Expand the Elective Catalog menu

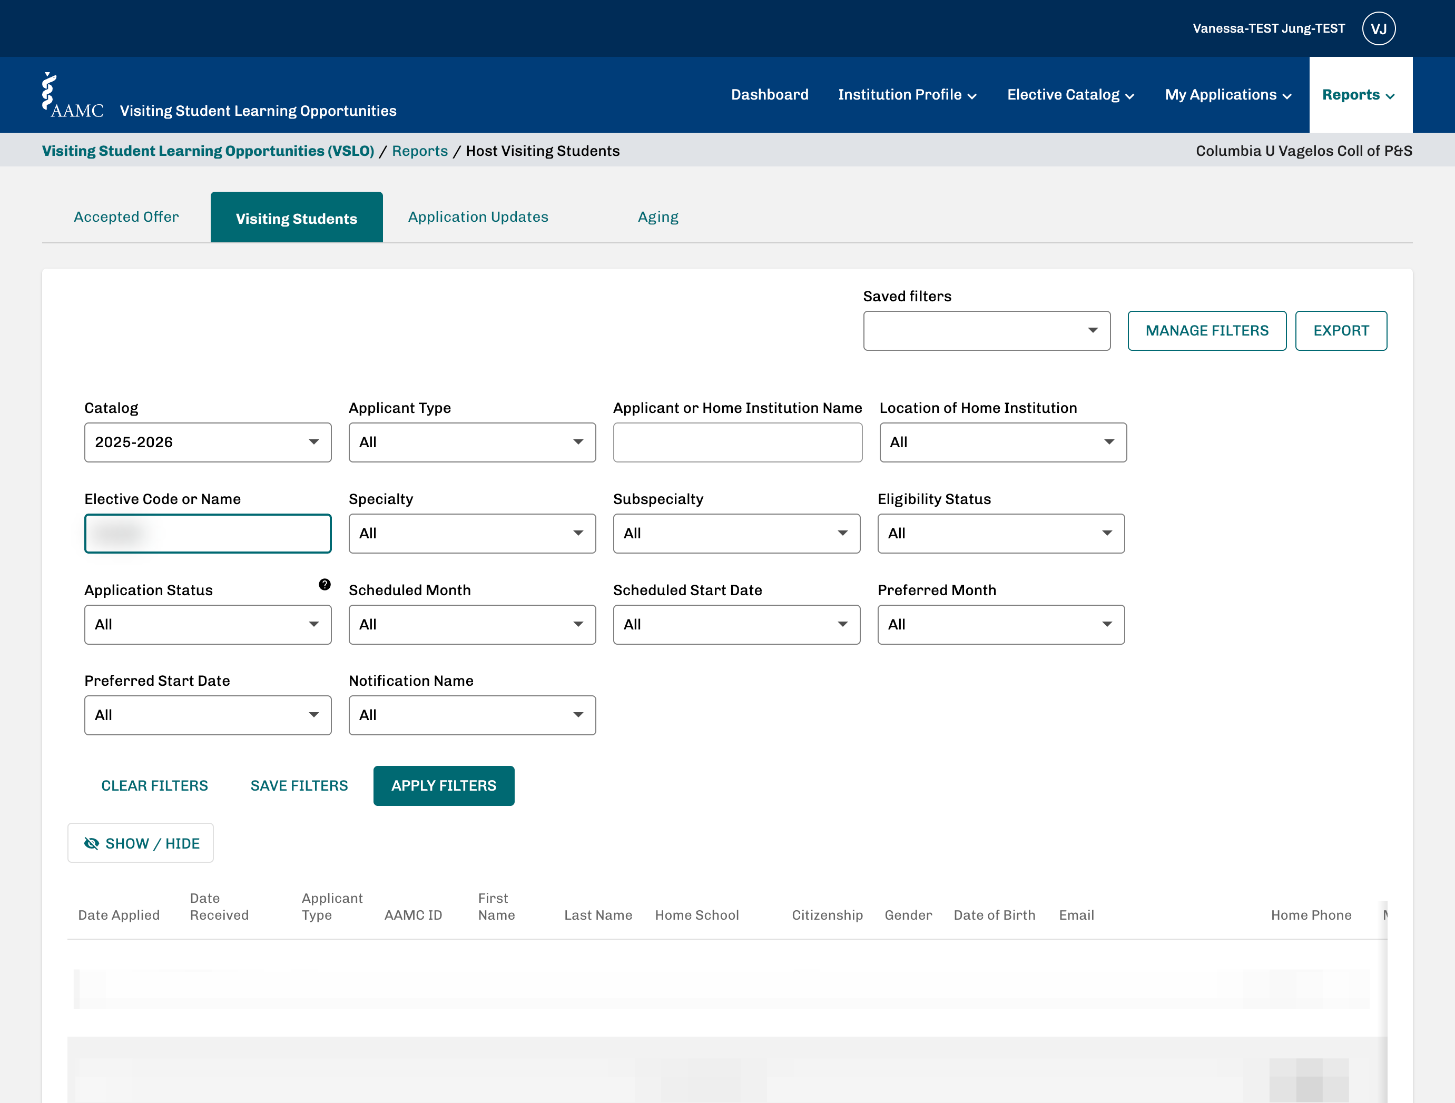tap(1070, 95)
